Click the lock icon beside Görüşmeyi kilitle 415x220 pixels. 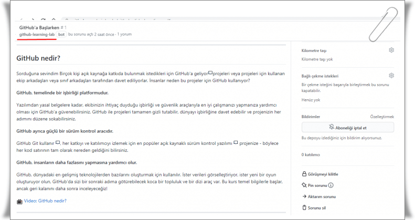coord(304,174)
